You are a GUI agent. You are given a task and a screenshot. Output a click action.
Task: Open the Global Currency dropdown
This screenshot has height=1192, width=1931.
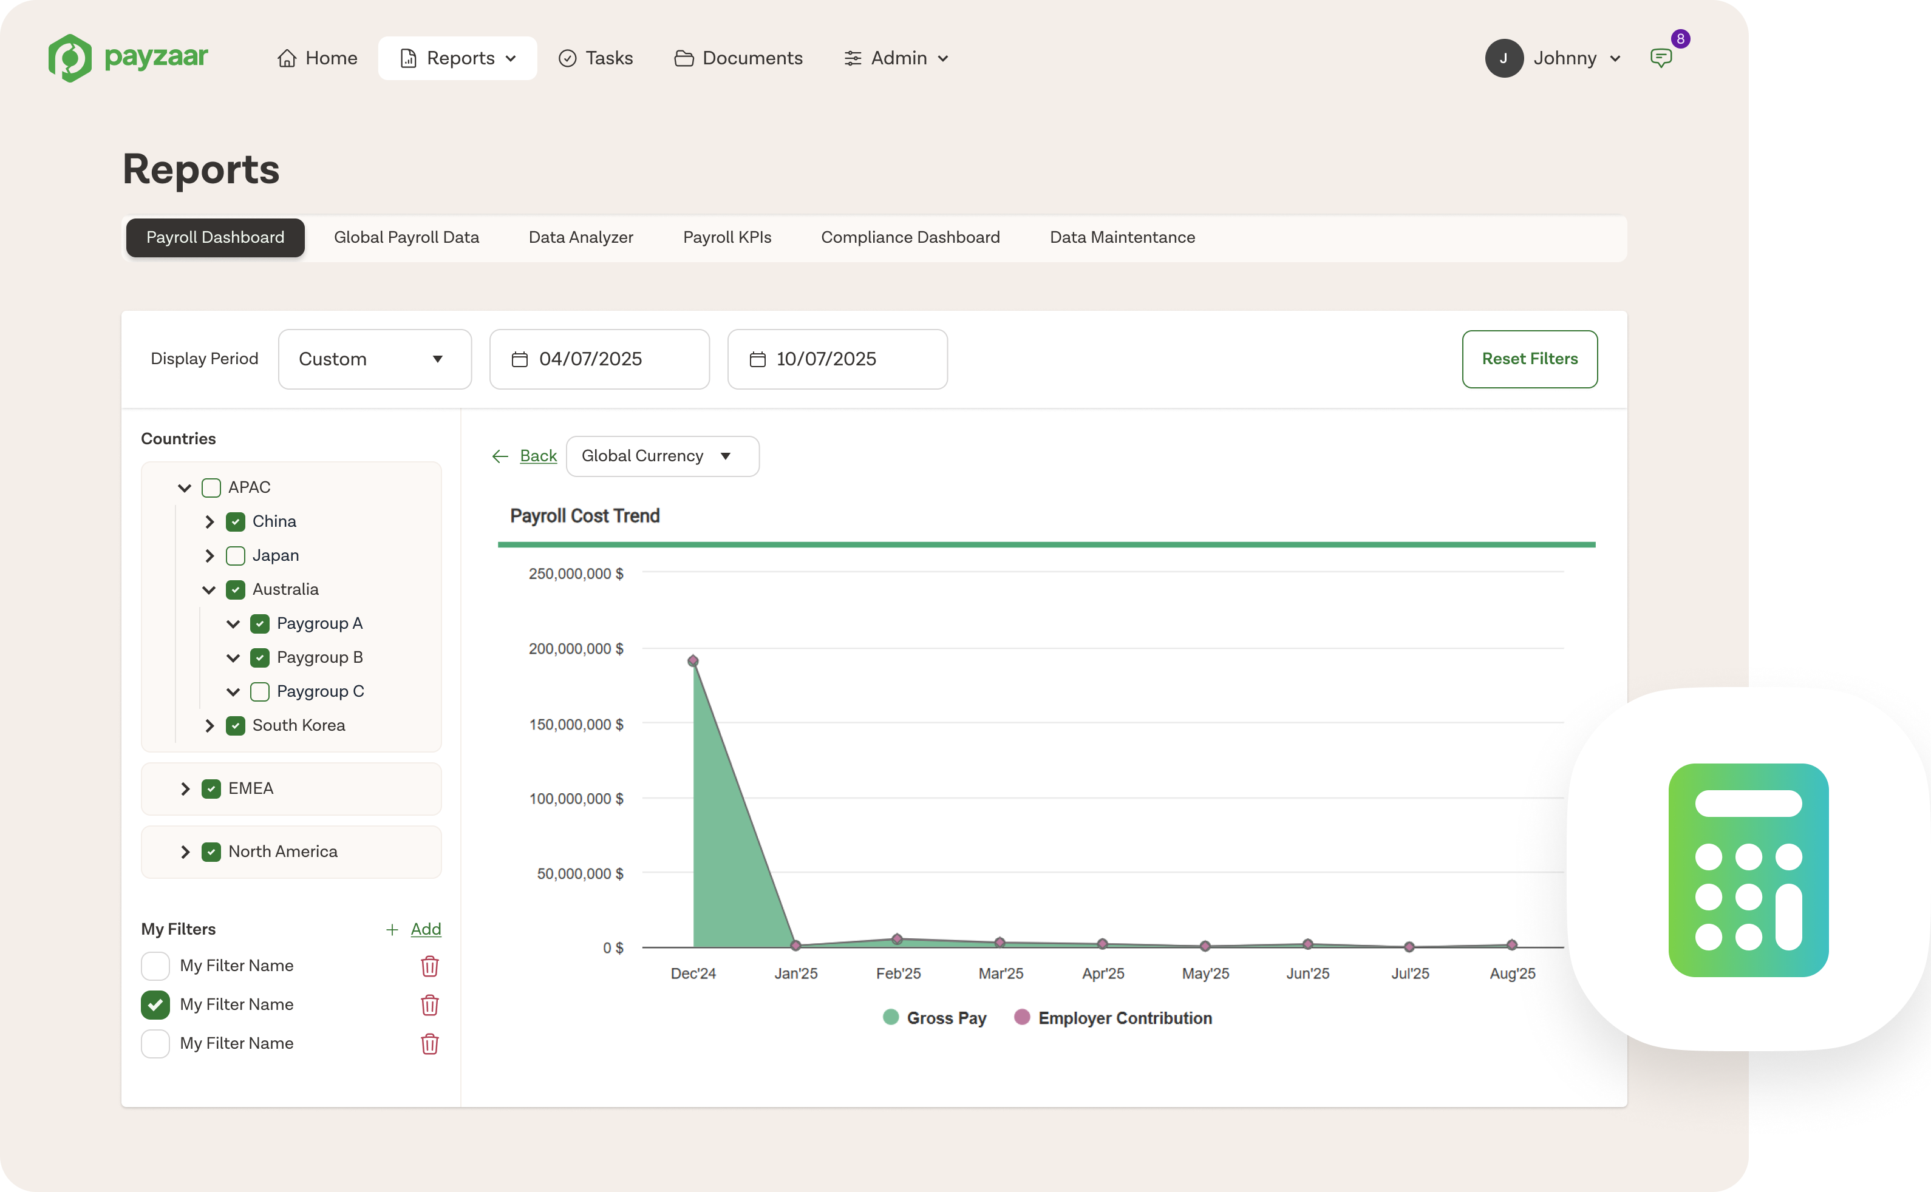point(662,456)
